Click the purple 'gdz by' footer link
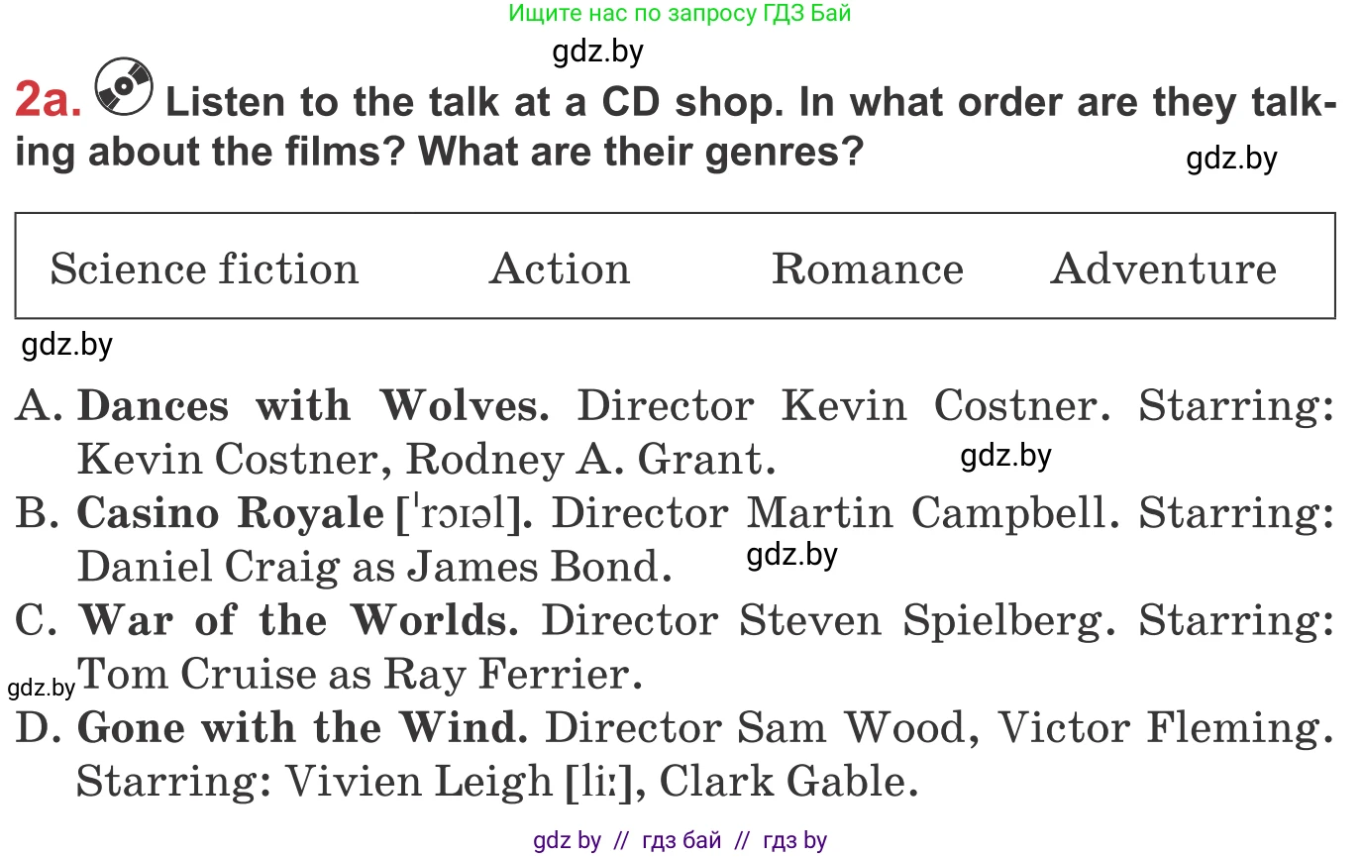 point(567,841)
